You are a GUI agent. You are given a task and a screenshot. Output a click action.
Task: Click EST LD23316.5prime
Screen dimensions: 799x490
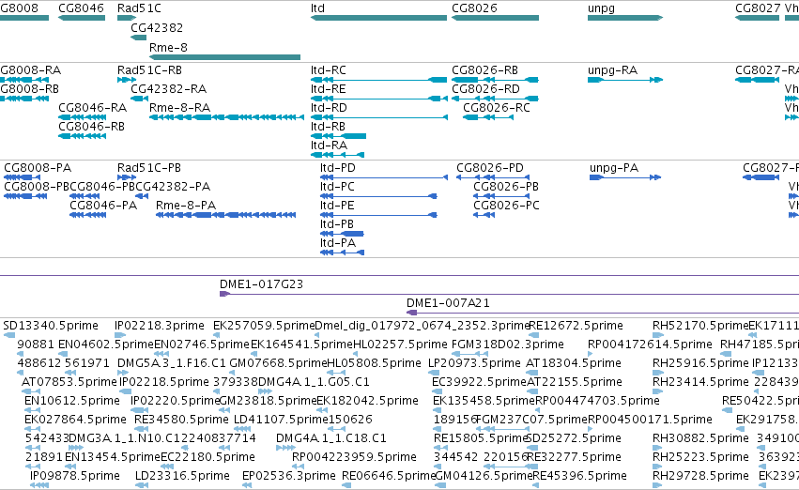point(142,486)
